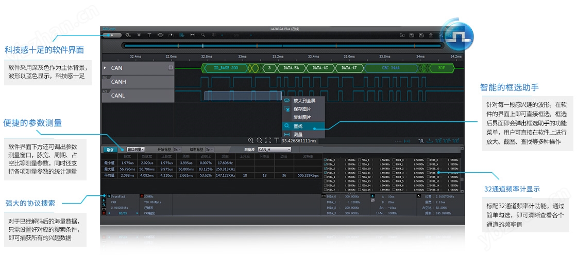Open the settings gear in the toolbar
Viewport: 577px width, 257px height.
pos(128,35)
